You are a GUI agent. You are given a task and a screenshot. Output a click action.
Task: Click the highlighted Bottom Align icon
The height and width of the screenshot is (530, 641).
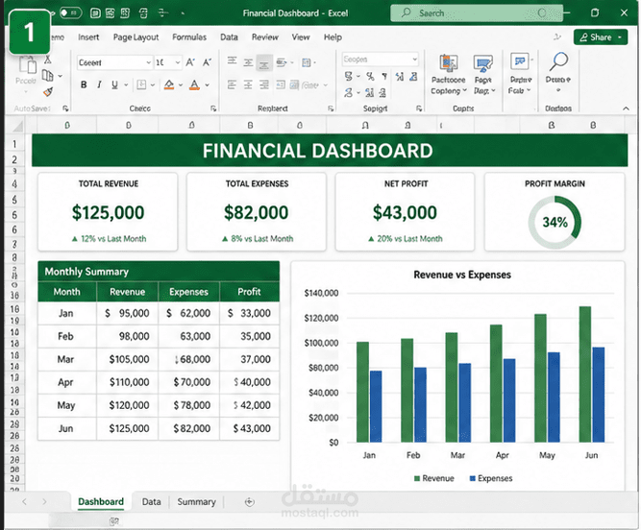coord(264,62)
